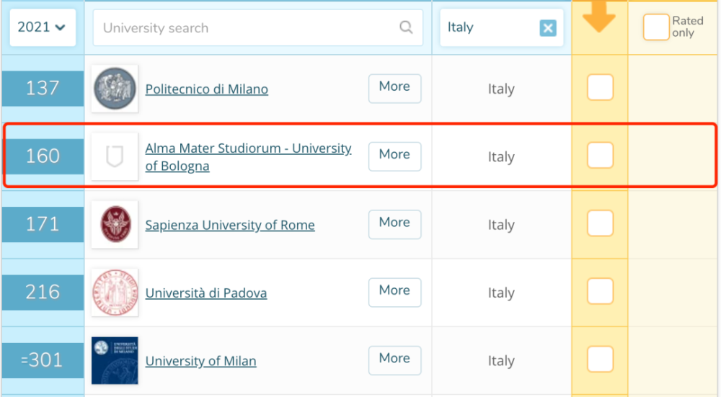
Task: Click the University of Milan blue logo
Action: pyautogui.click(x=115, y=360)
